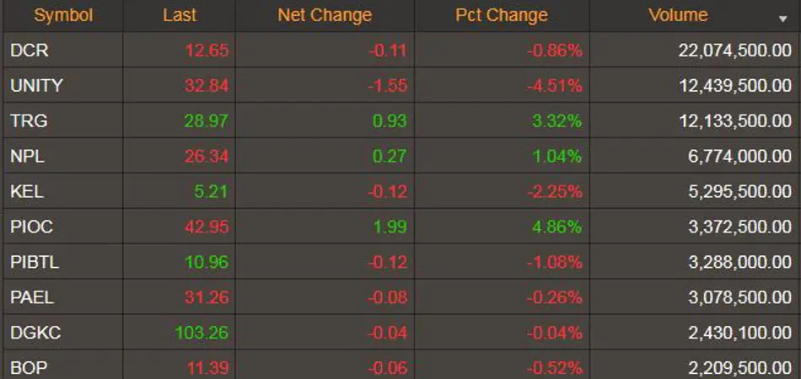Viewport: 801px width, 379px height.
Task: Select the PAEL ticker
Action: (x=32, y=297)
